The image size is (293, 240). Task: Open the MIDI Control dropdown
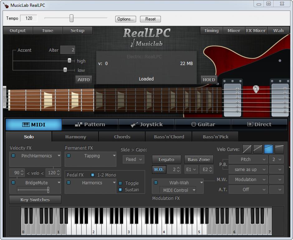click(178, 190)
